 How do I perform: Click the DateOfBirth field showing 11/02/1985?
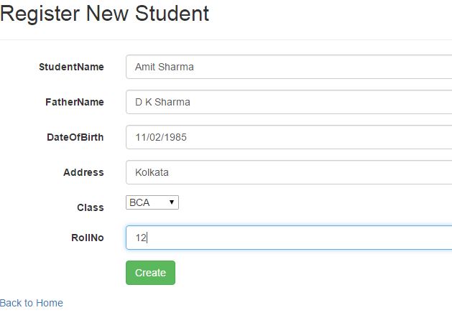click(287, 137)
